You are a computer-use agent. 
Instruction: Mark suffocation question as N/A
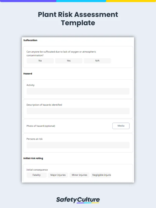click(x=97, y=61)
